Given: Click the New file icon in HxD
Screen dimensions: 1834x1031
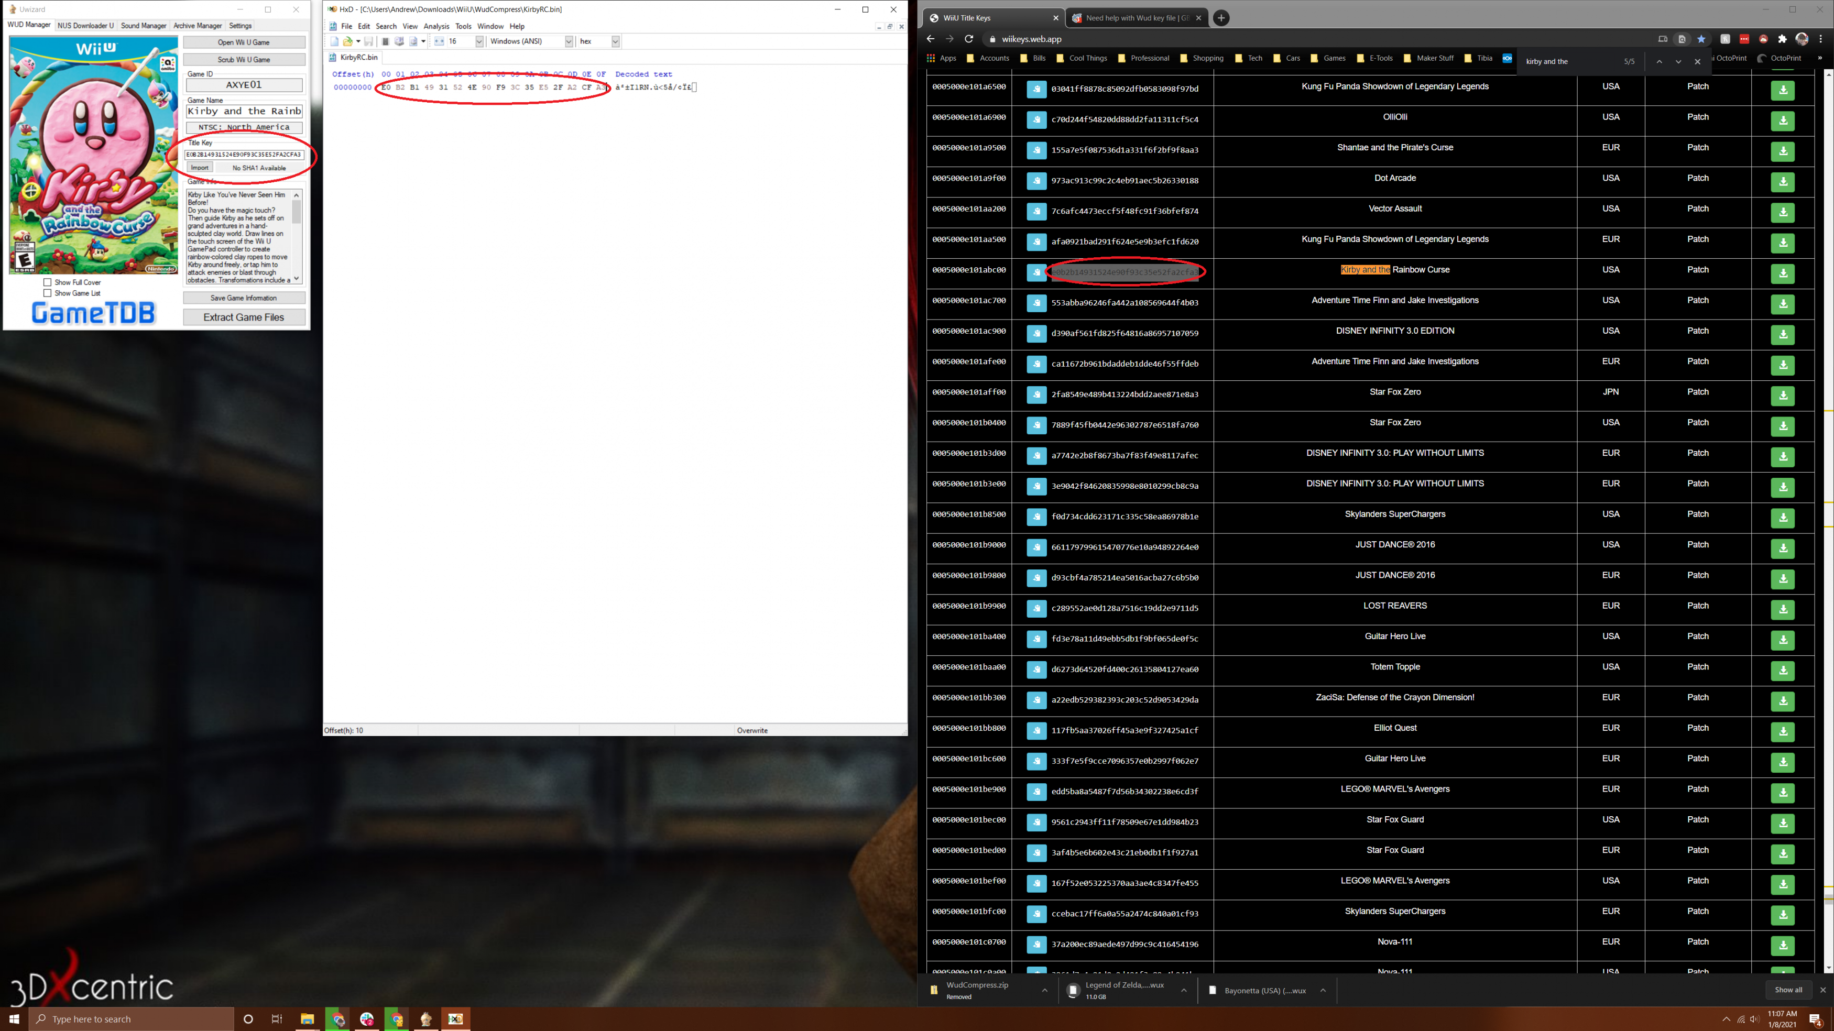Looking at the screenshot, I should pyautogui.click(x=335, y=41).
